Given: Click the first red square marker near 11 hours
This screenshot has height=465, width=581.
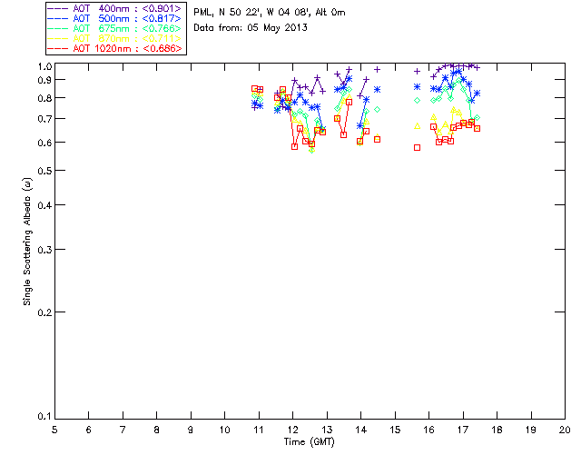Looking at the screenshot, I should (x=254, y=89).
